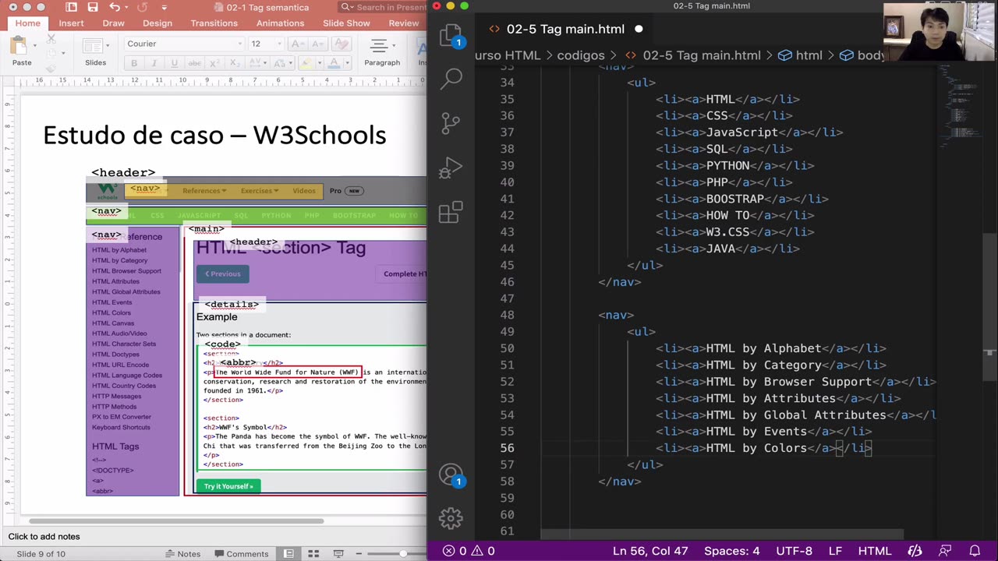Toggle Bold formatting
The height and width of the screenshot is (561, 998).
point(134,63)
